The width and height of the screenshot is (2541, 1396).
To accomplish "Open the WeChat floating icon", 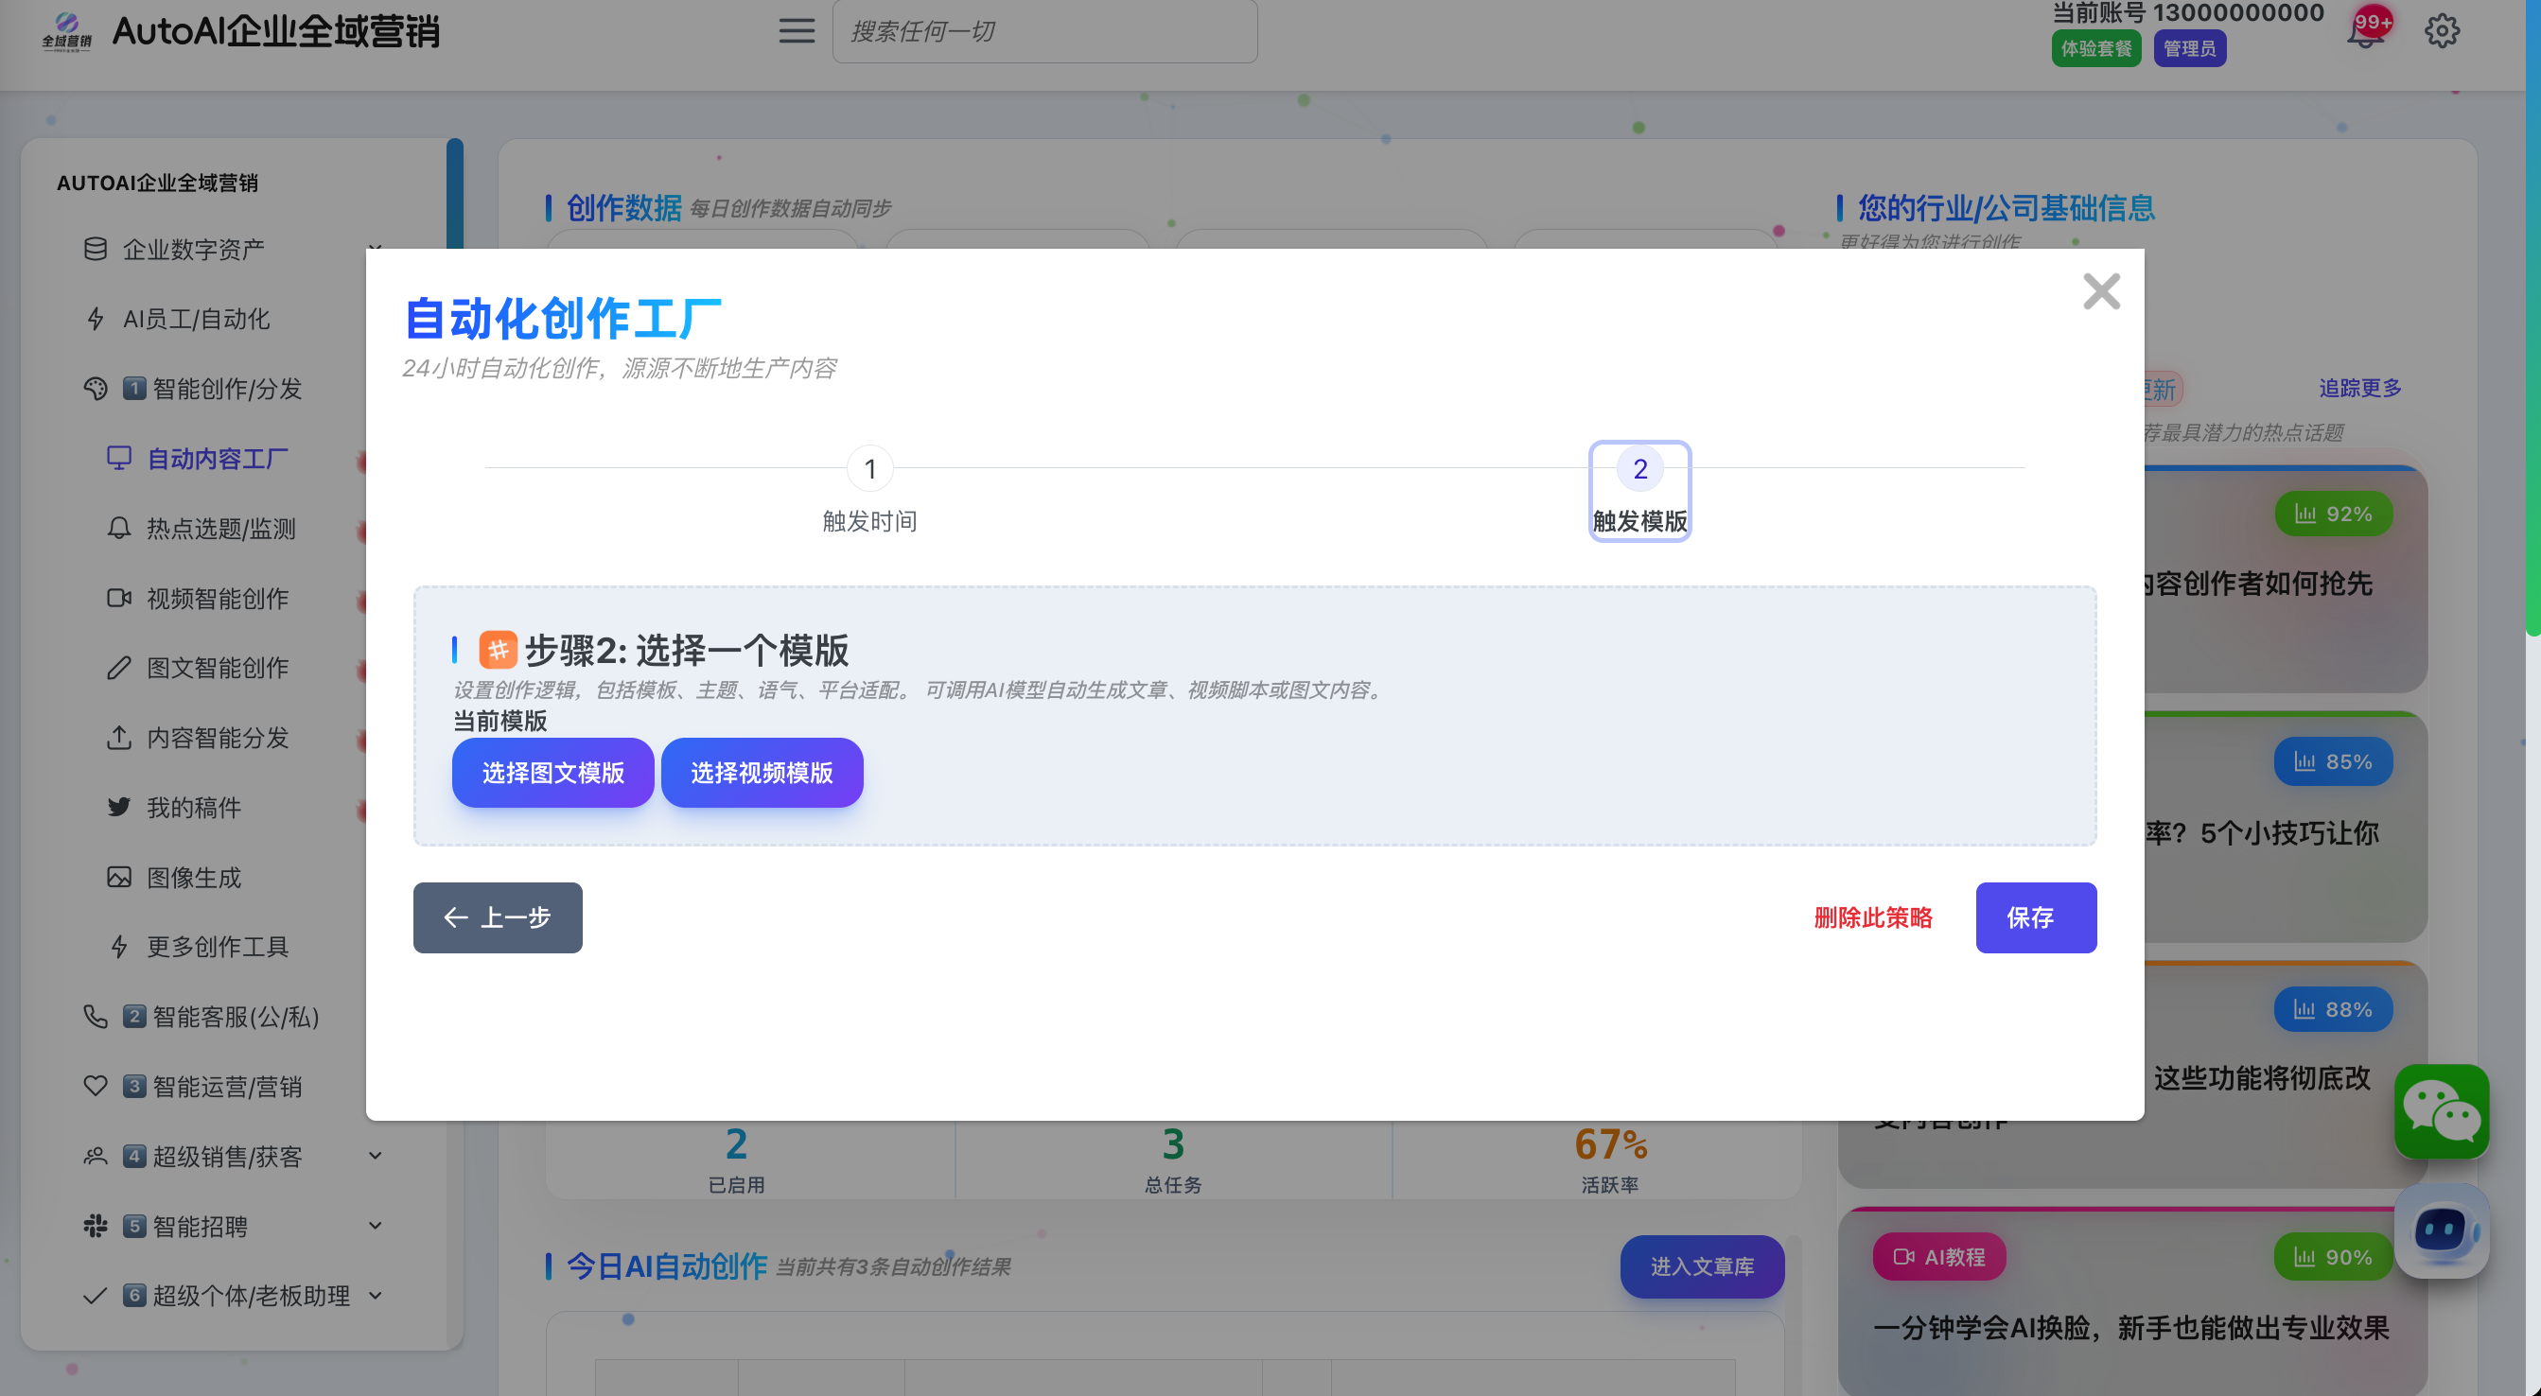I will 2441,1111.
